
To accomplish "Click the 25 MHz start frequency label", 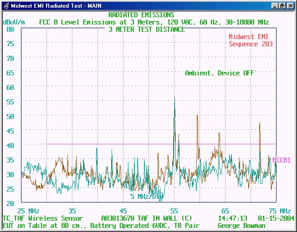I will pos(28,211).
